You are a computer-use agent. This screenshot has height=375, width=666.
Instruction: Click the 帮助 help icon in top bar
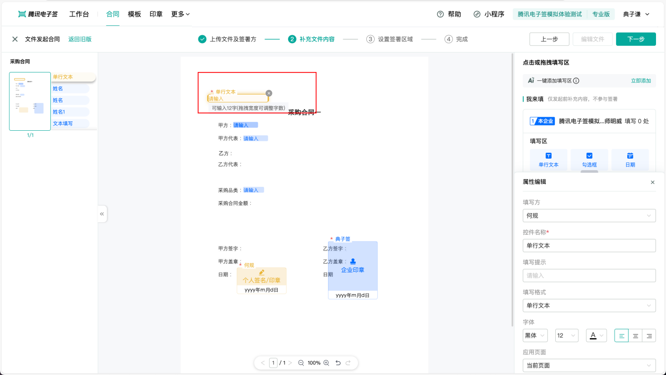440,14
